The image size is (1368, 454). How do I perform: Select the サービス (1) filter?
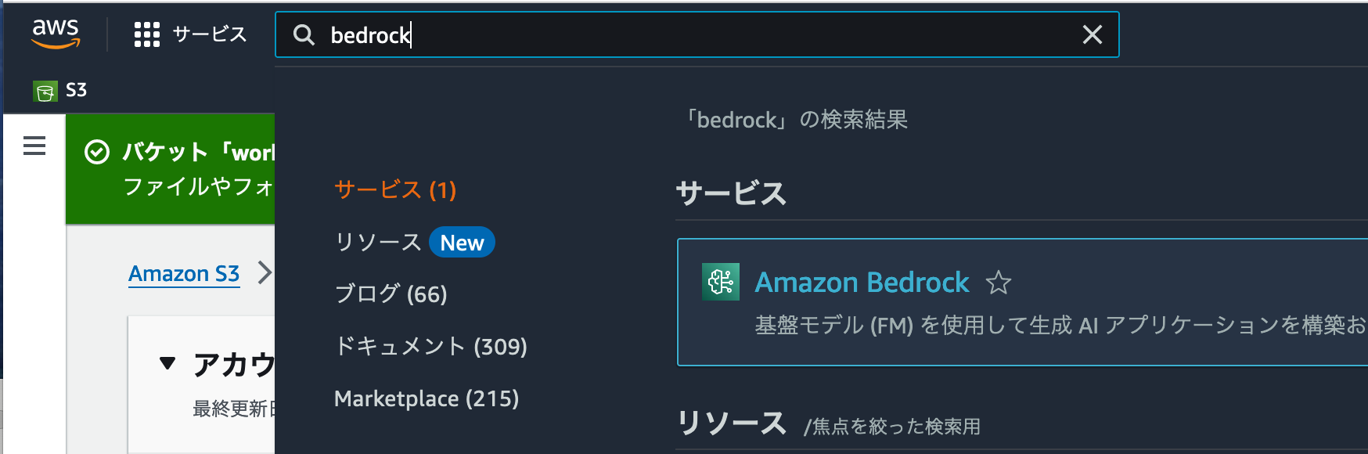coord(394,190)
